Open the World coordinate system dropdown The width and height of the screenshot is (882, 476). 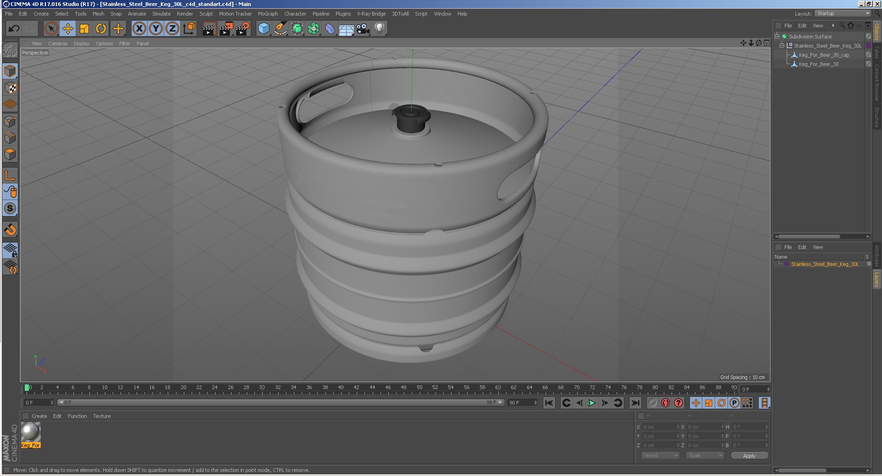pyautogui.click(x=660, y=455)
